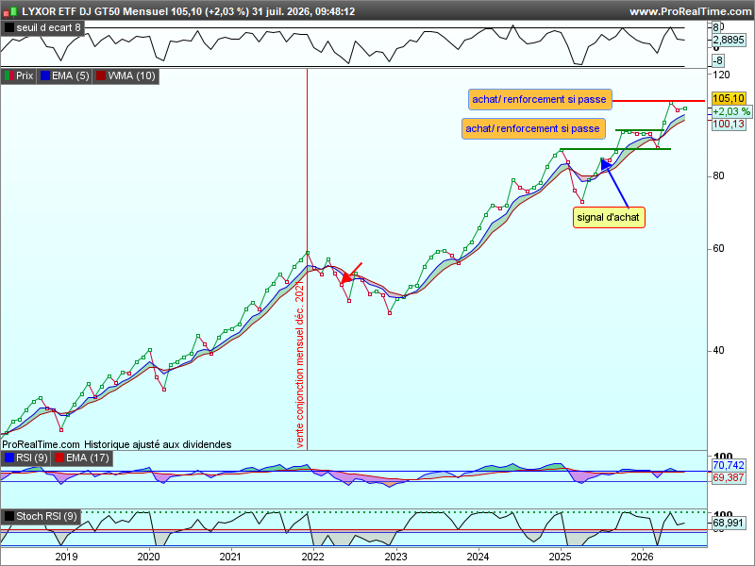Click the Prix legend label
The image size is (755, 566).
pyautogui.click(x=25, y=76)
